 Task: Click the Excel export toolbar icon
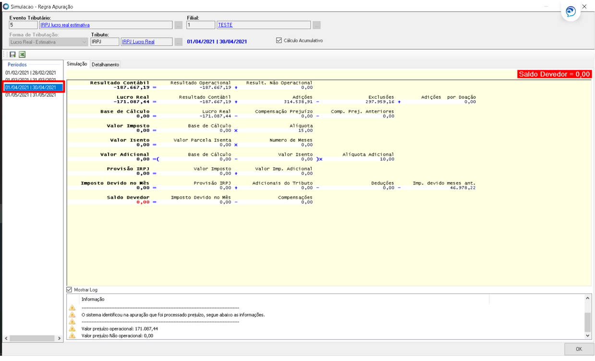click(x=22, y=55)
